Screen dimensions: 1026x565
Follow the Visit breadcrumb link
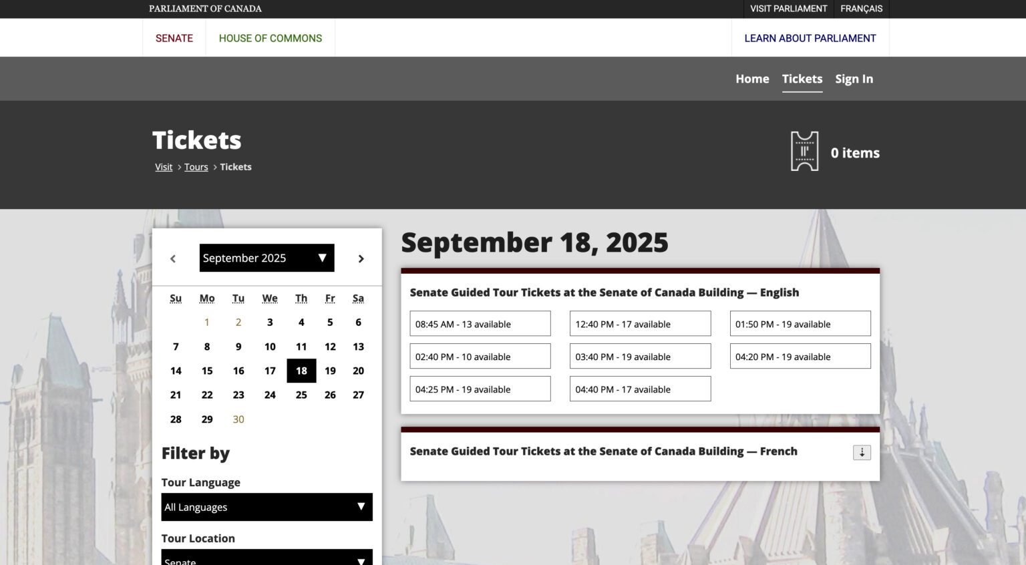click(x=164, y=167)
